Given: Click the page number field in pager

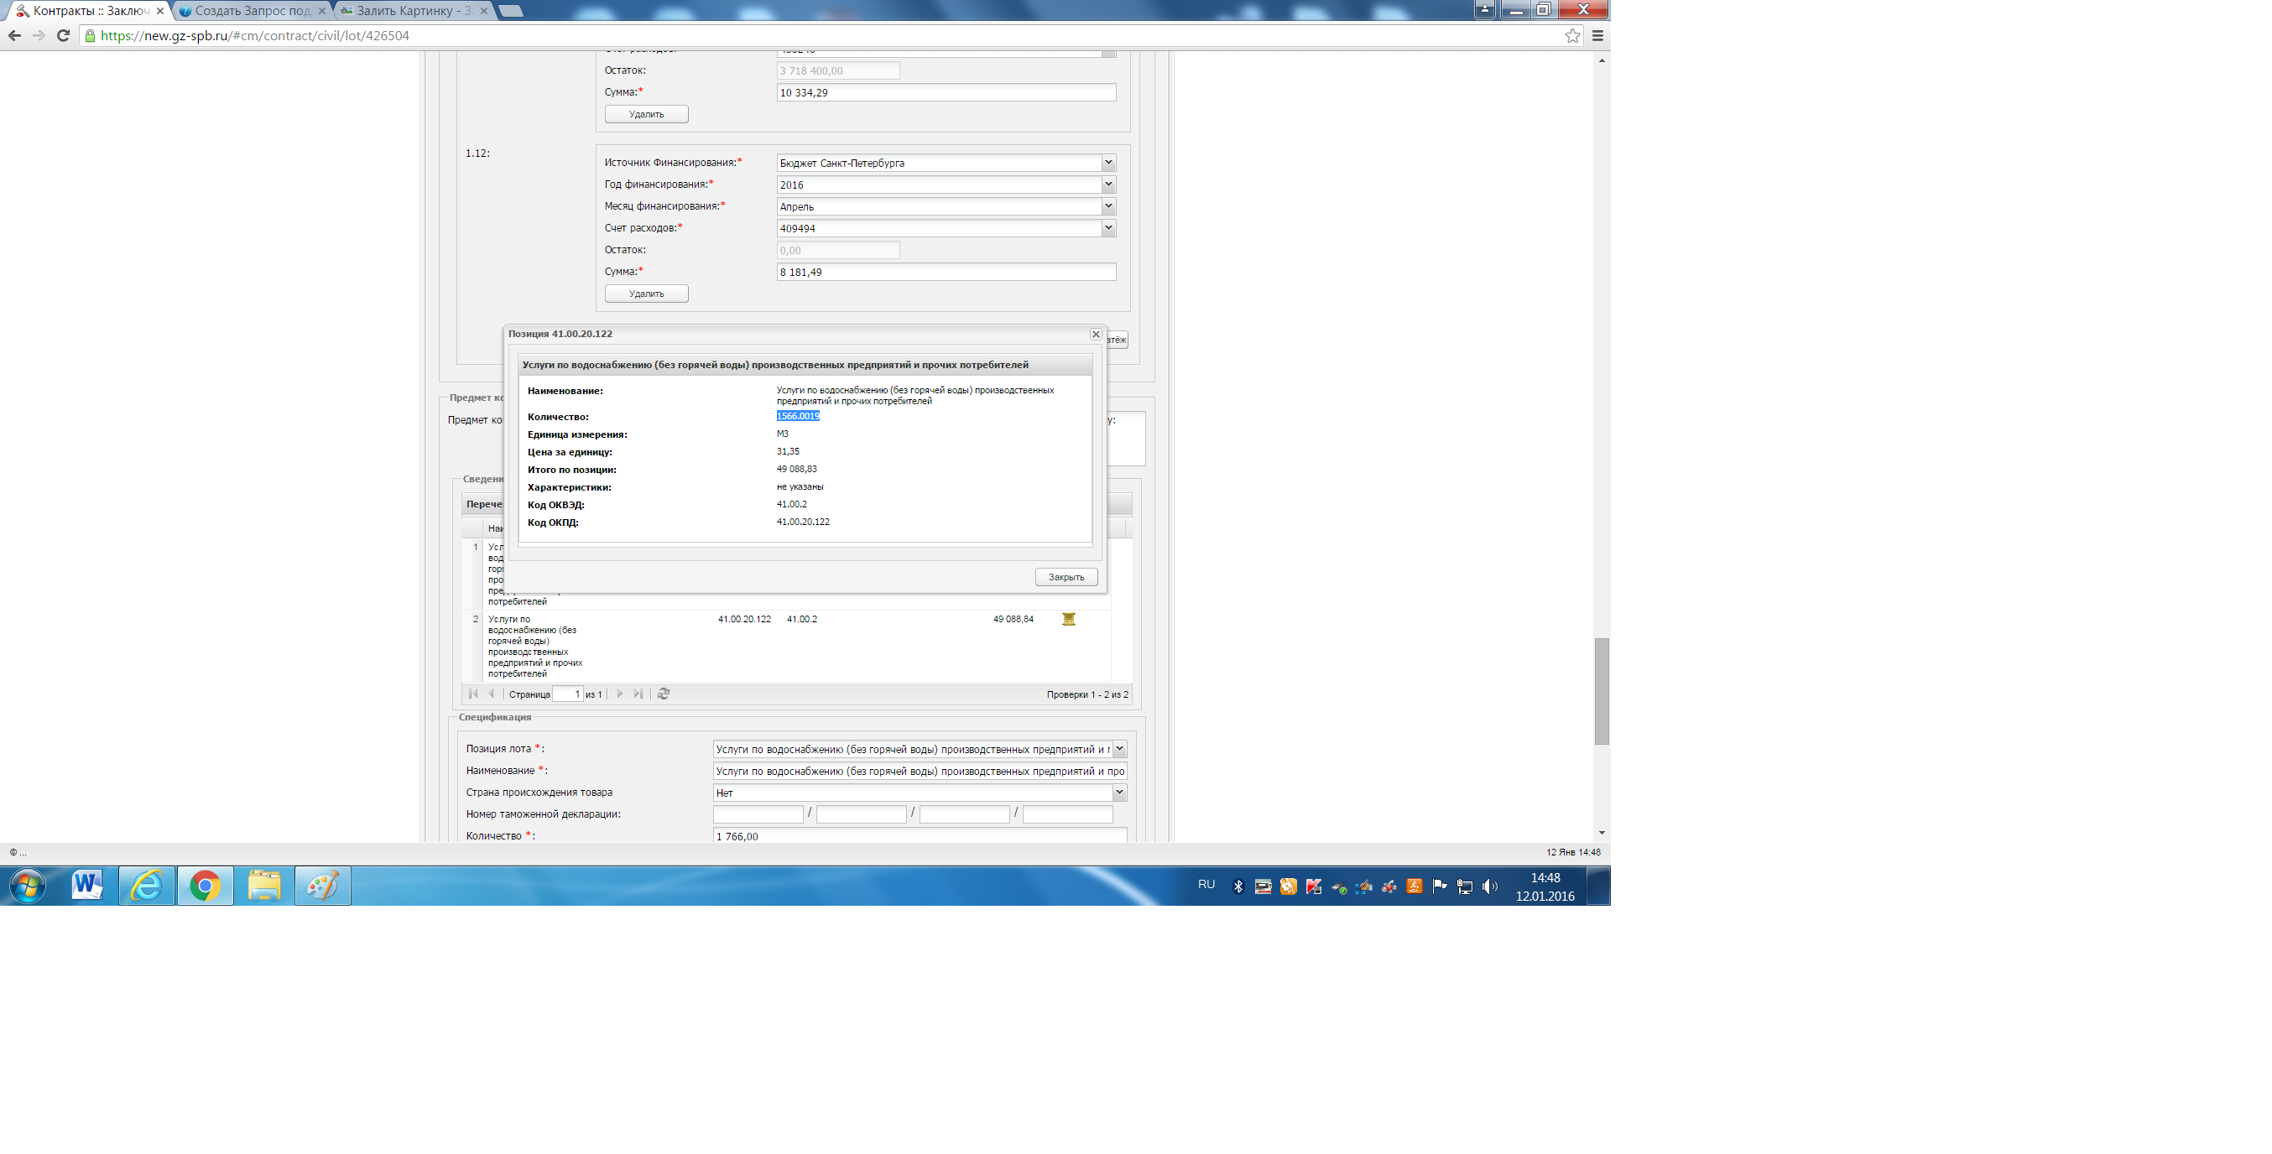Looking at the screenshot, I should 567,694.
